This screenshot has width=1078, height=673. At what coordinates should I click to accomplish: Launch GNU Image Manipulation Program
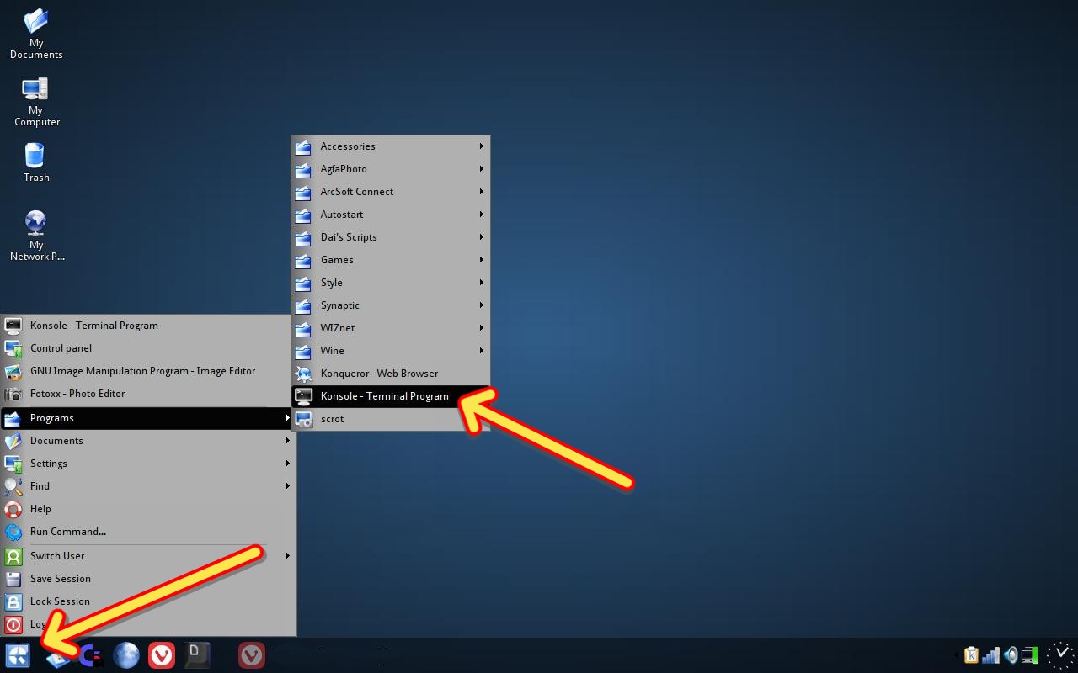148,371
